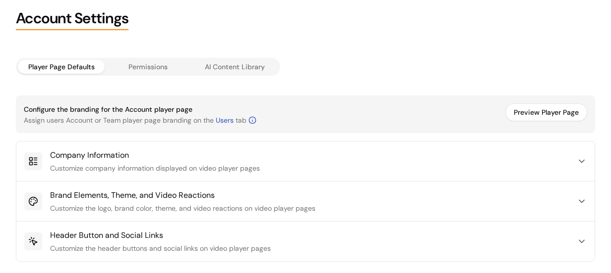Screen dimensions: 611x273
Task: Expand the Company Information chevron
Action: pyautogui.click(x=582, y=161)
